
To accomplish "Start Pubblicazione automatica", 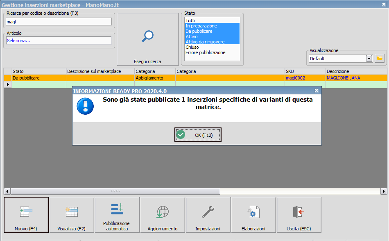I will tap(117, 215).
